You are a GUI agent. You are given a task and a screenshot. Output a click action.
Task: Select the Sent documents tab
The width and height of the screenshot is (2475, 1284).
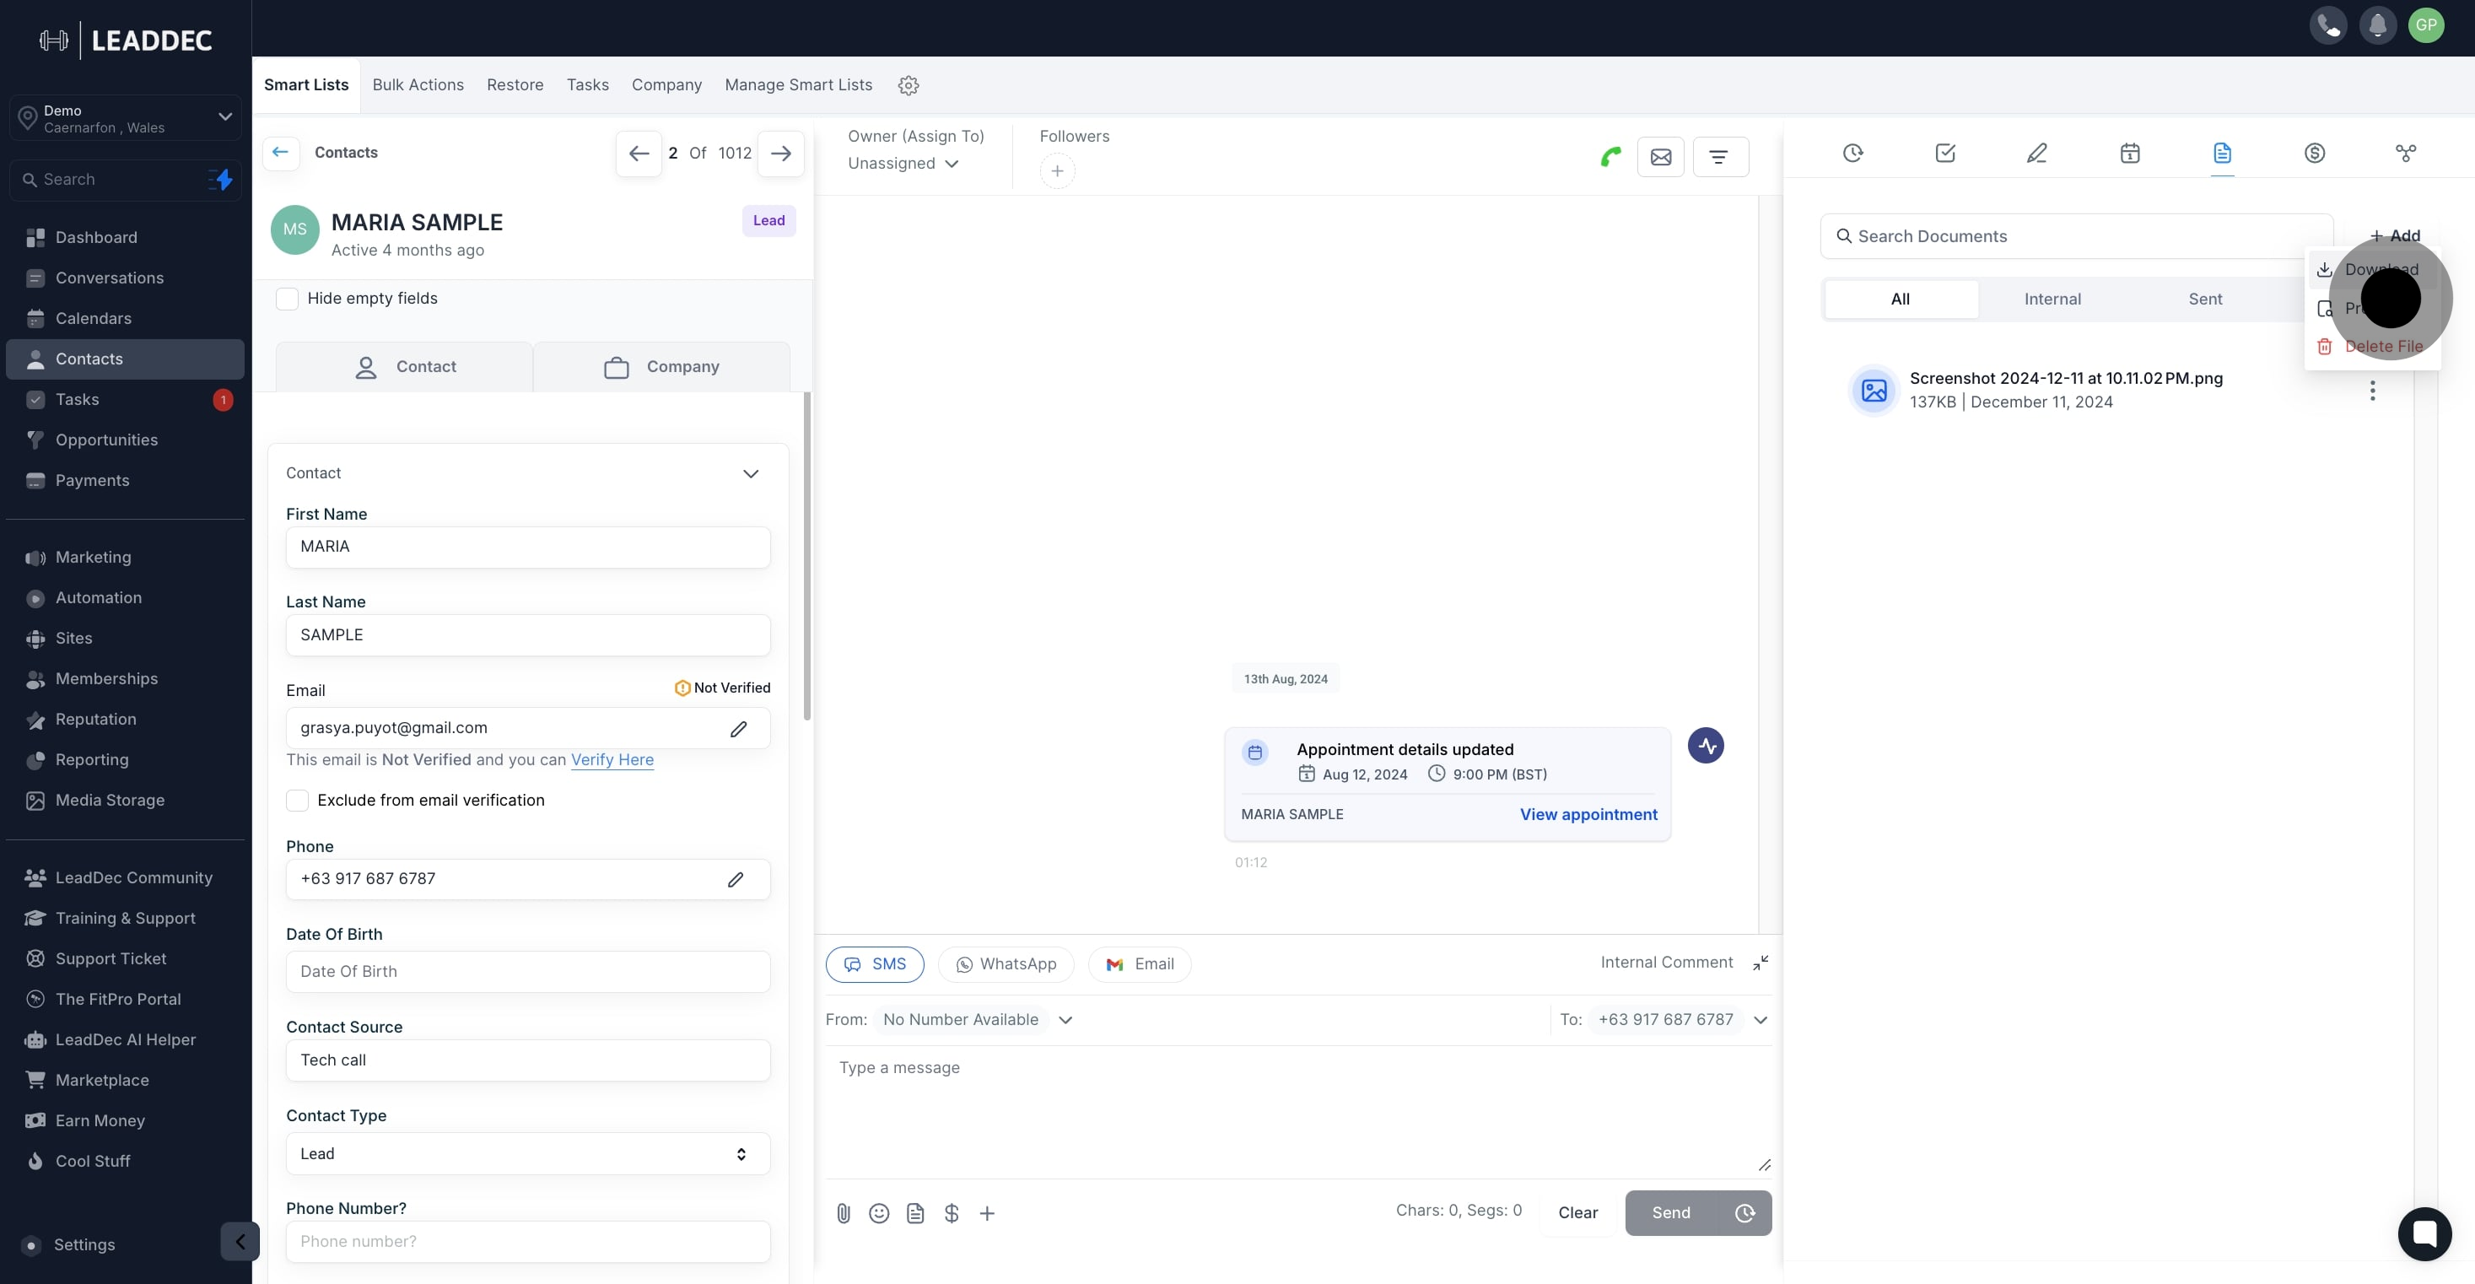pyautogui.click(x=2205, y=299)
